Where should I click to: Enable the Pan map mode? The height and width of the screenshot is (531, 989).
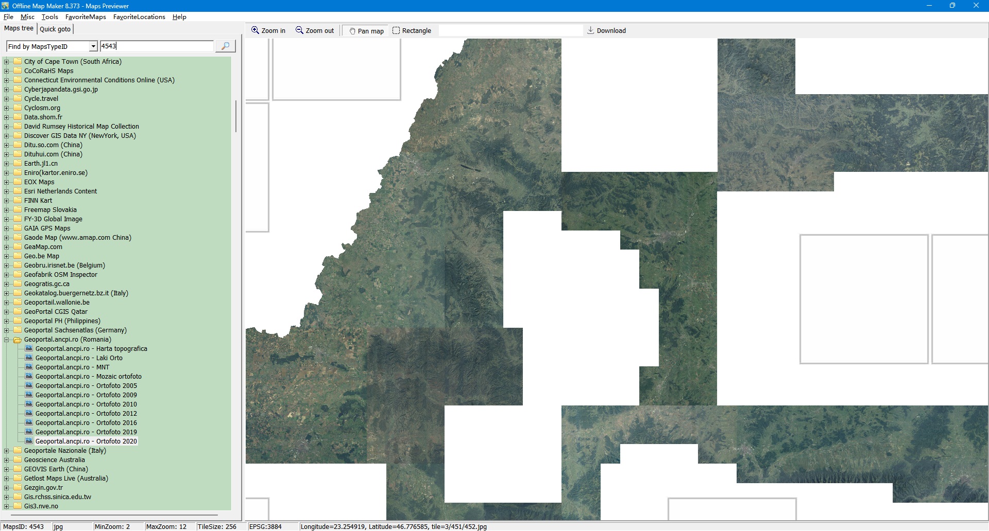tap(366, 31)
